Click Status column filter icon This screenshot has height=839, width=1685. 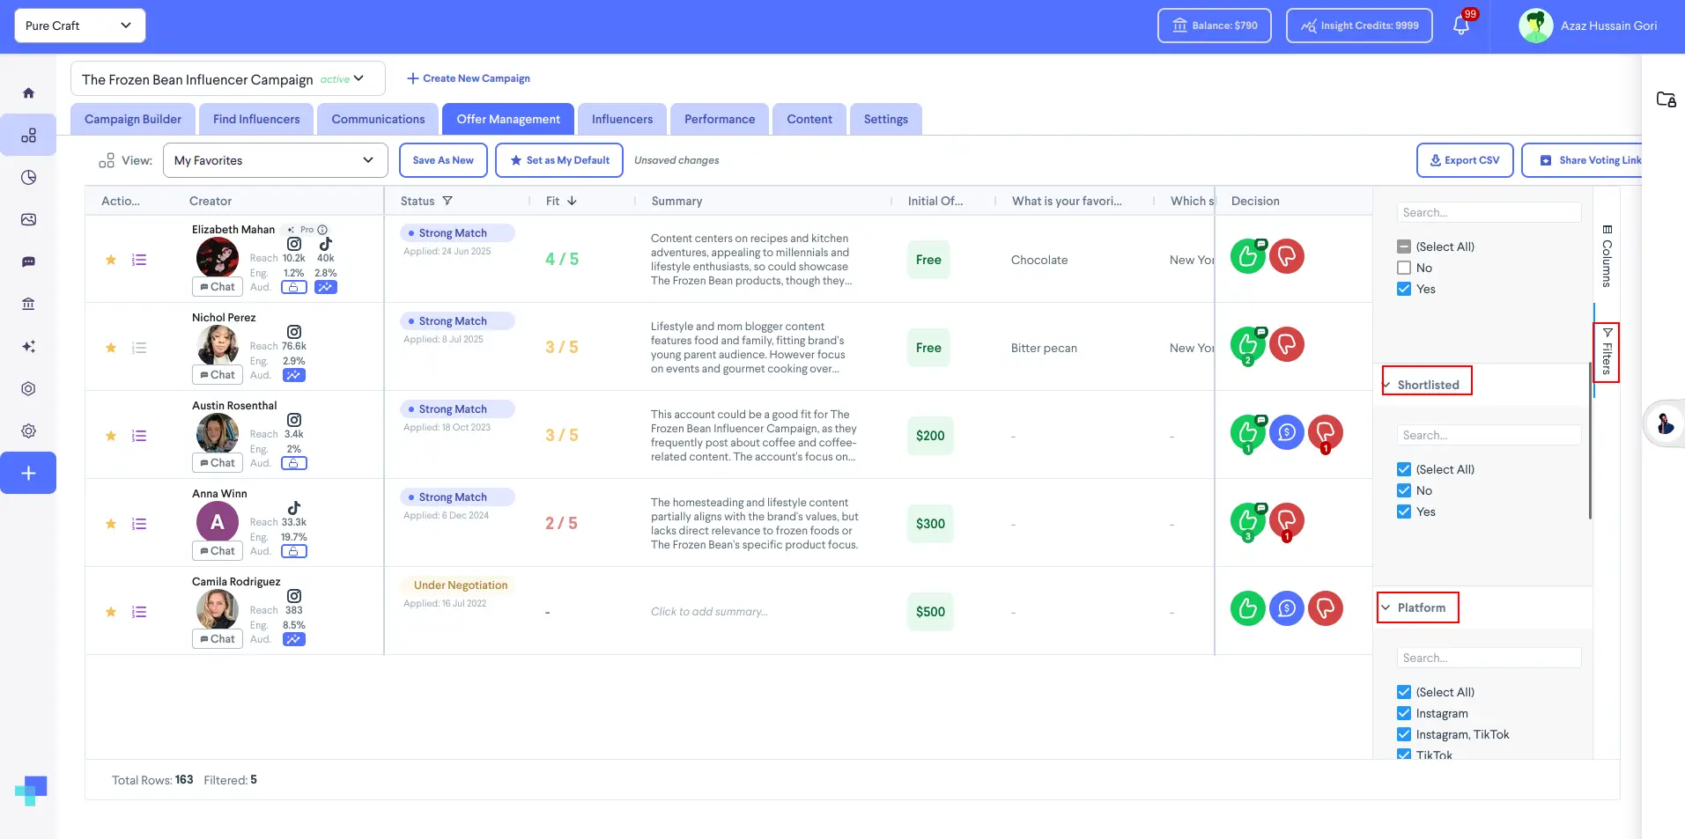pyautogui.click(x=447, y=201)
